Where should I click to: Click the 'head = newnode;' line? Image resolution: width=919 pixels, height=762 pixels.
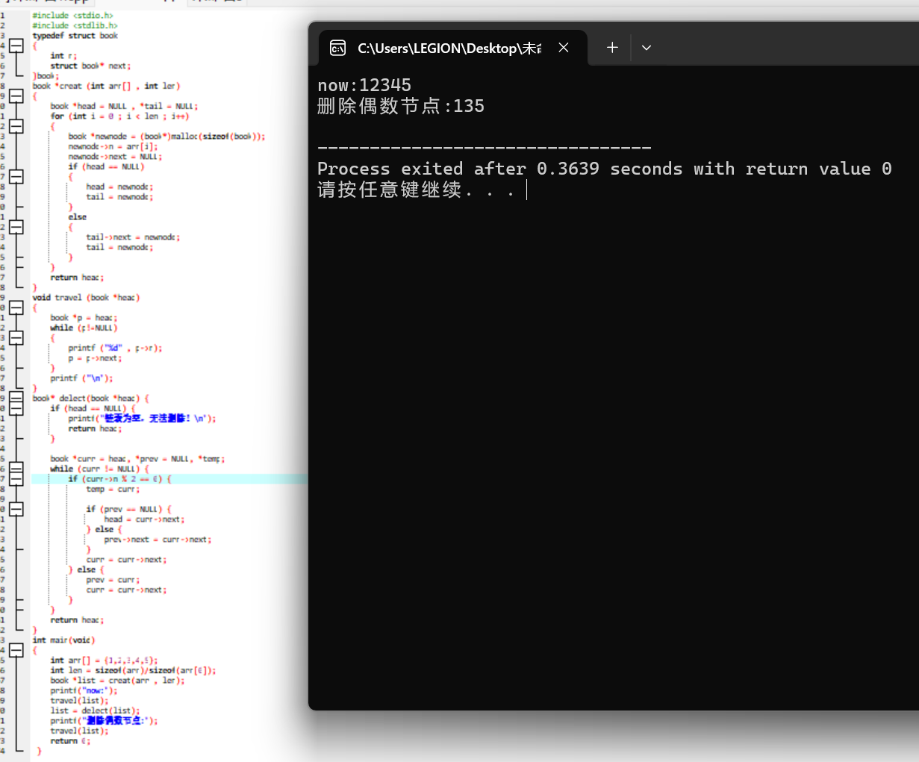coord(119,187)
